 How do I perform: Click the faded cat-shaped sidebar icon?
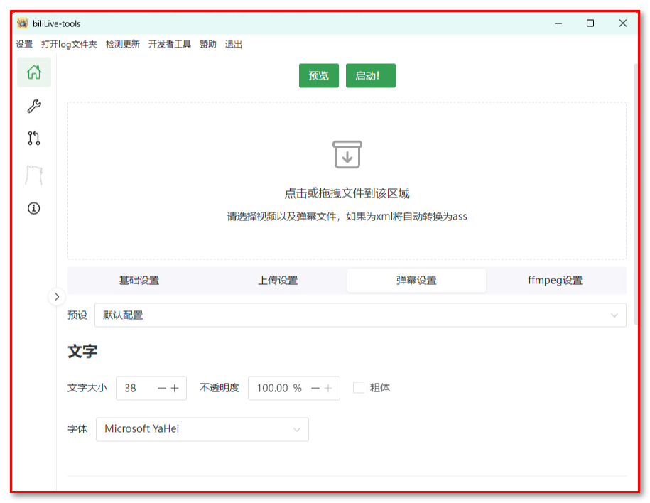click(x=33, y=175)
